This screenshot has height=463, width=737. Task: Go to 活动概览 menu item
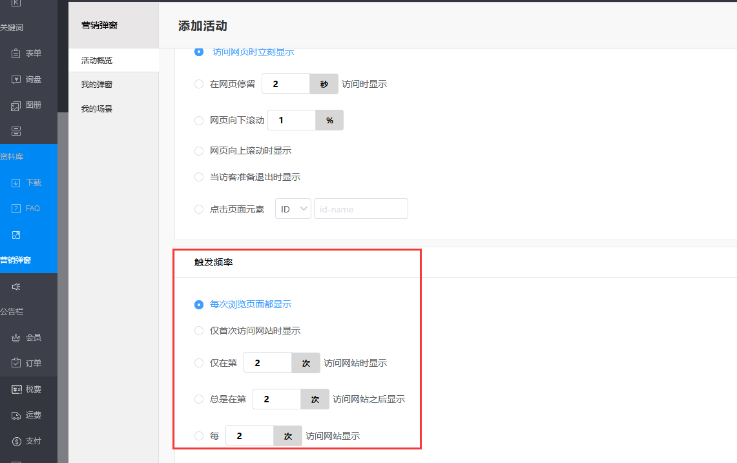pyautogui.click(x=97, y=60)
